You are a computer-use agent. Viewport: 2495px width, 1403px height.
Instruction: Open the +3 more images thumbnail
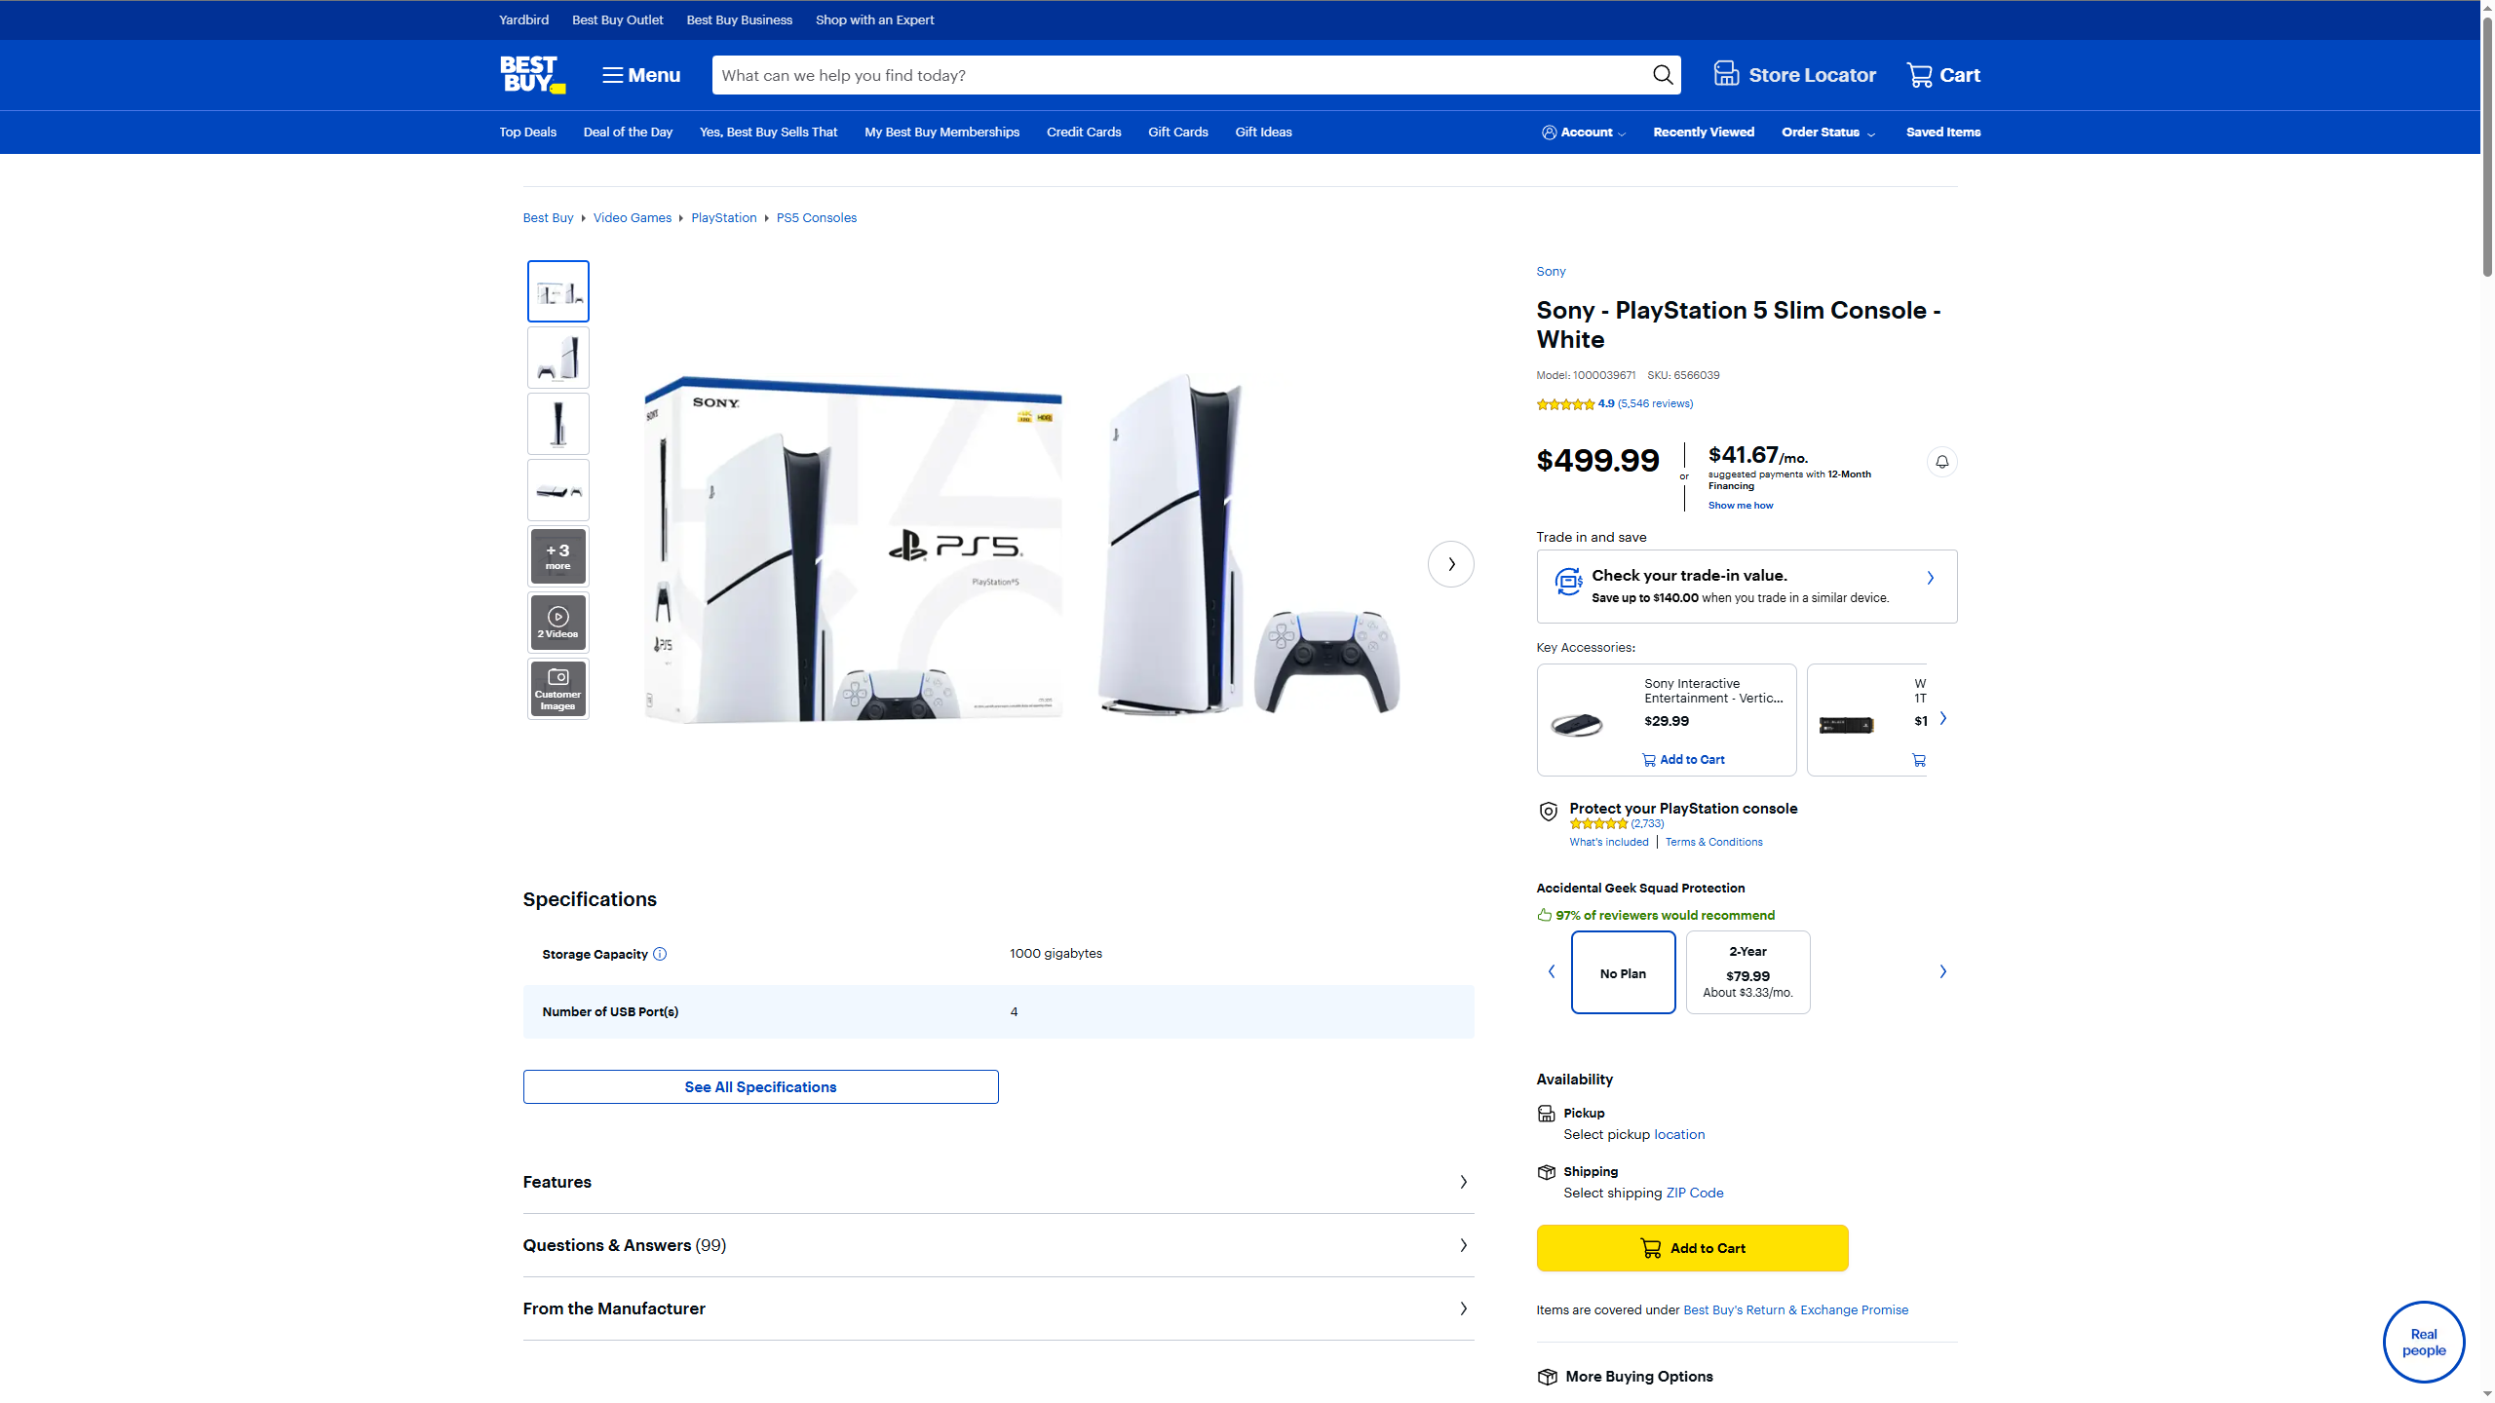tap(558, 556)
